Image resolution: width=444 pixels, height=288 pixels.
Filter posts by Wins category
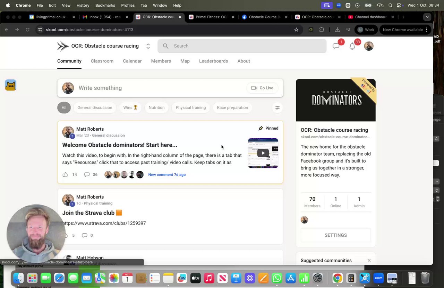[130, 107]
